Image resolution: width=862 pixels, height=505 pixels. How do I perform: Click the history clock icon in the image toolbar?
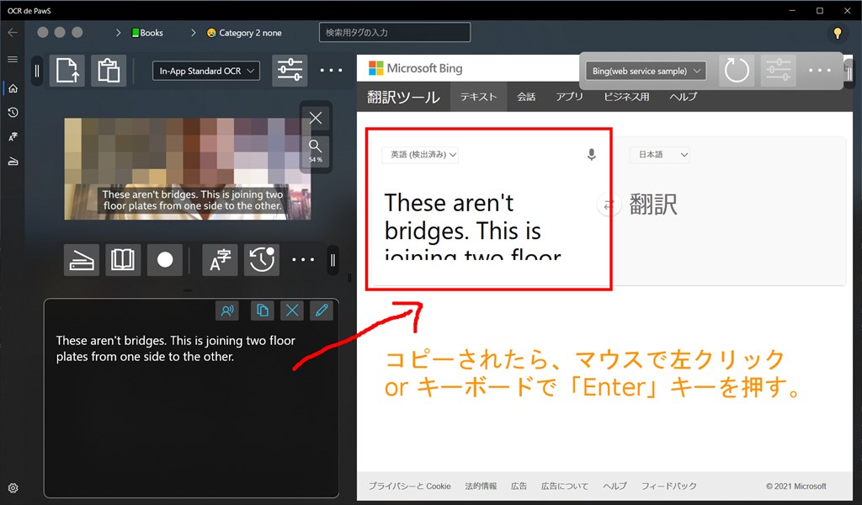tap(261, 260)
